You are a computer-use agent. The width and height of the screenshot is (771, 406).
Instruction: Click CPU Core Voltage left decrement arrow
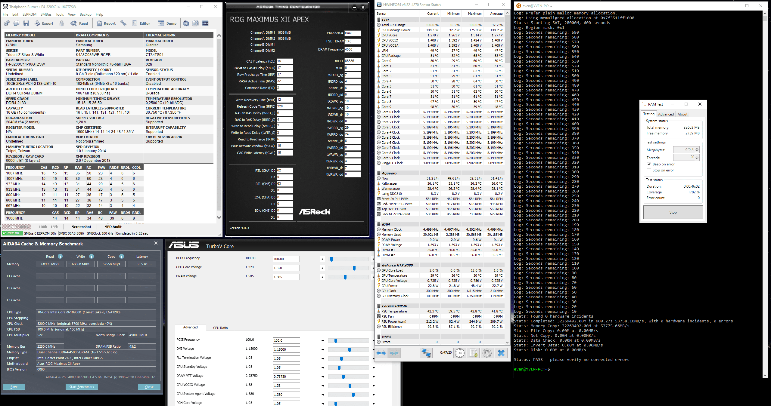tap(322, 268)
